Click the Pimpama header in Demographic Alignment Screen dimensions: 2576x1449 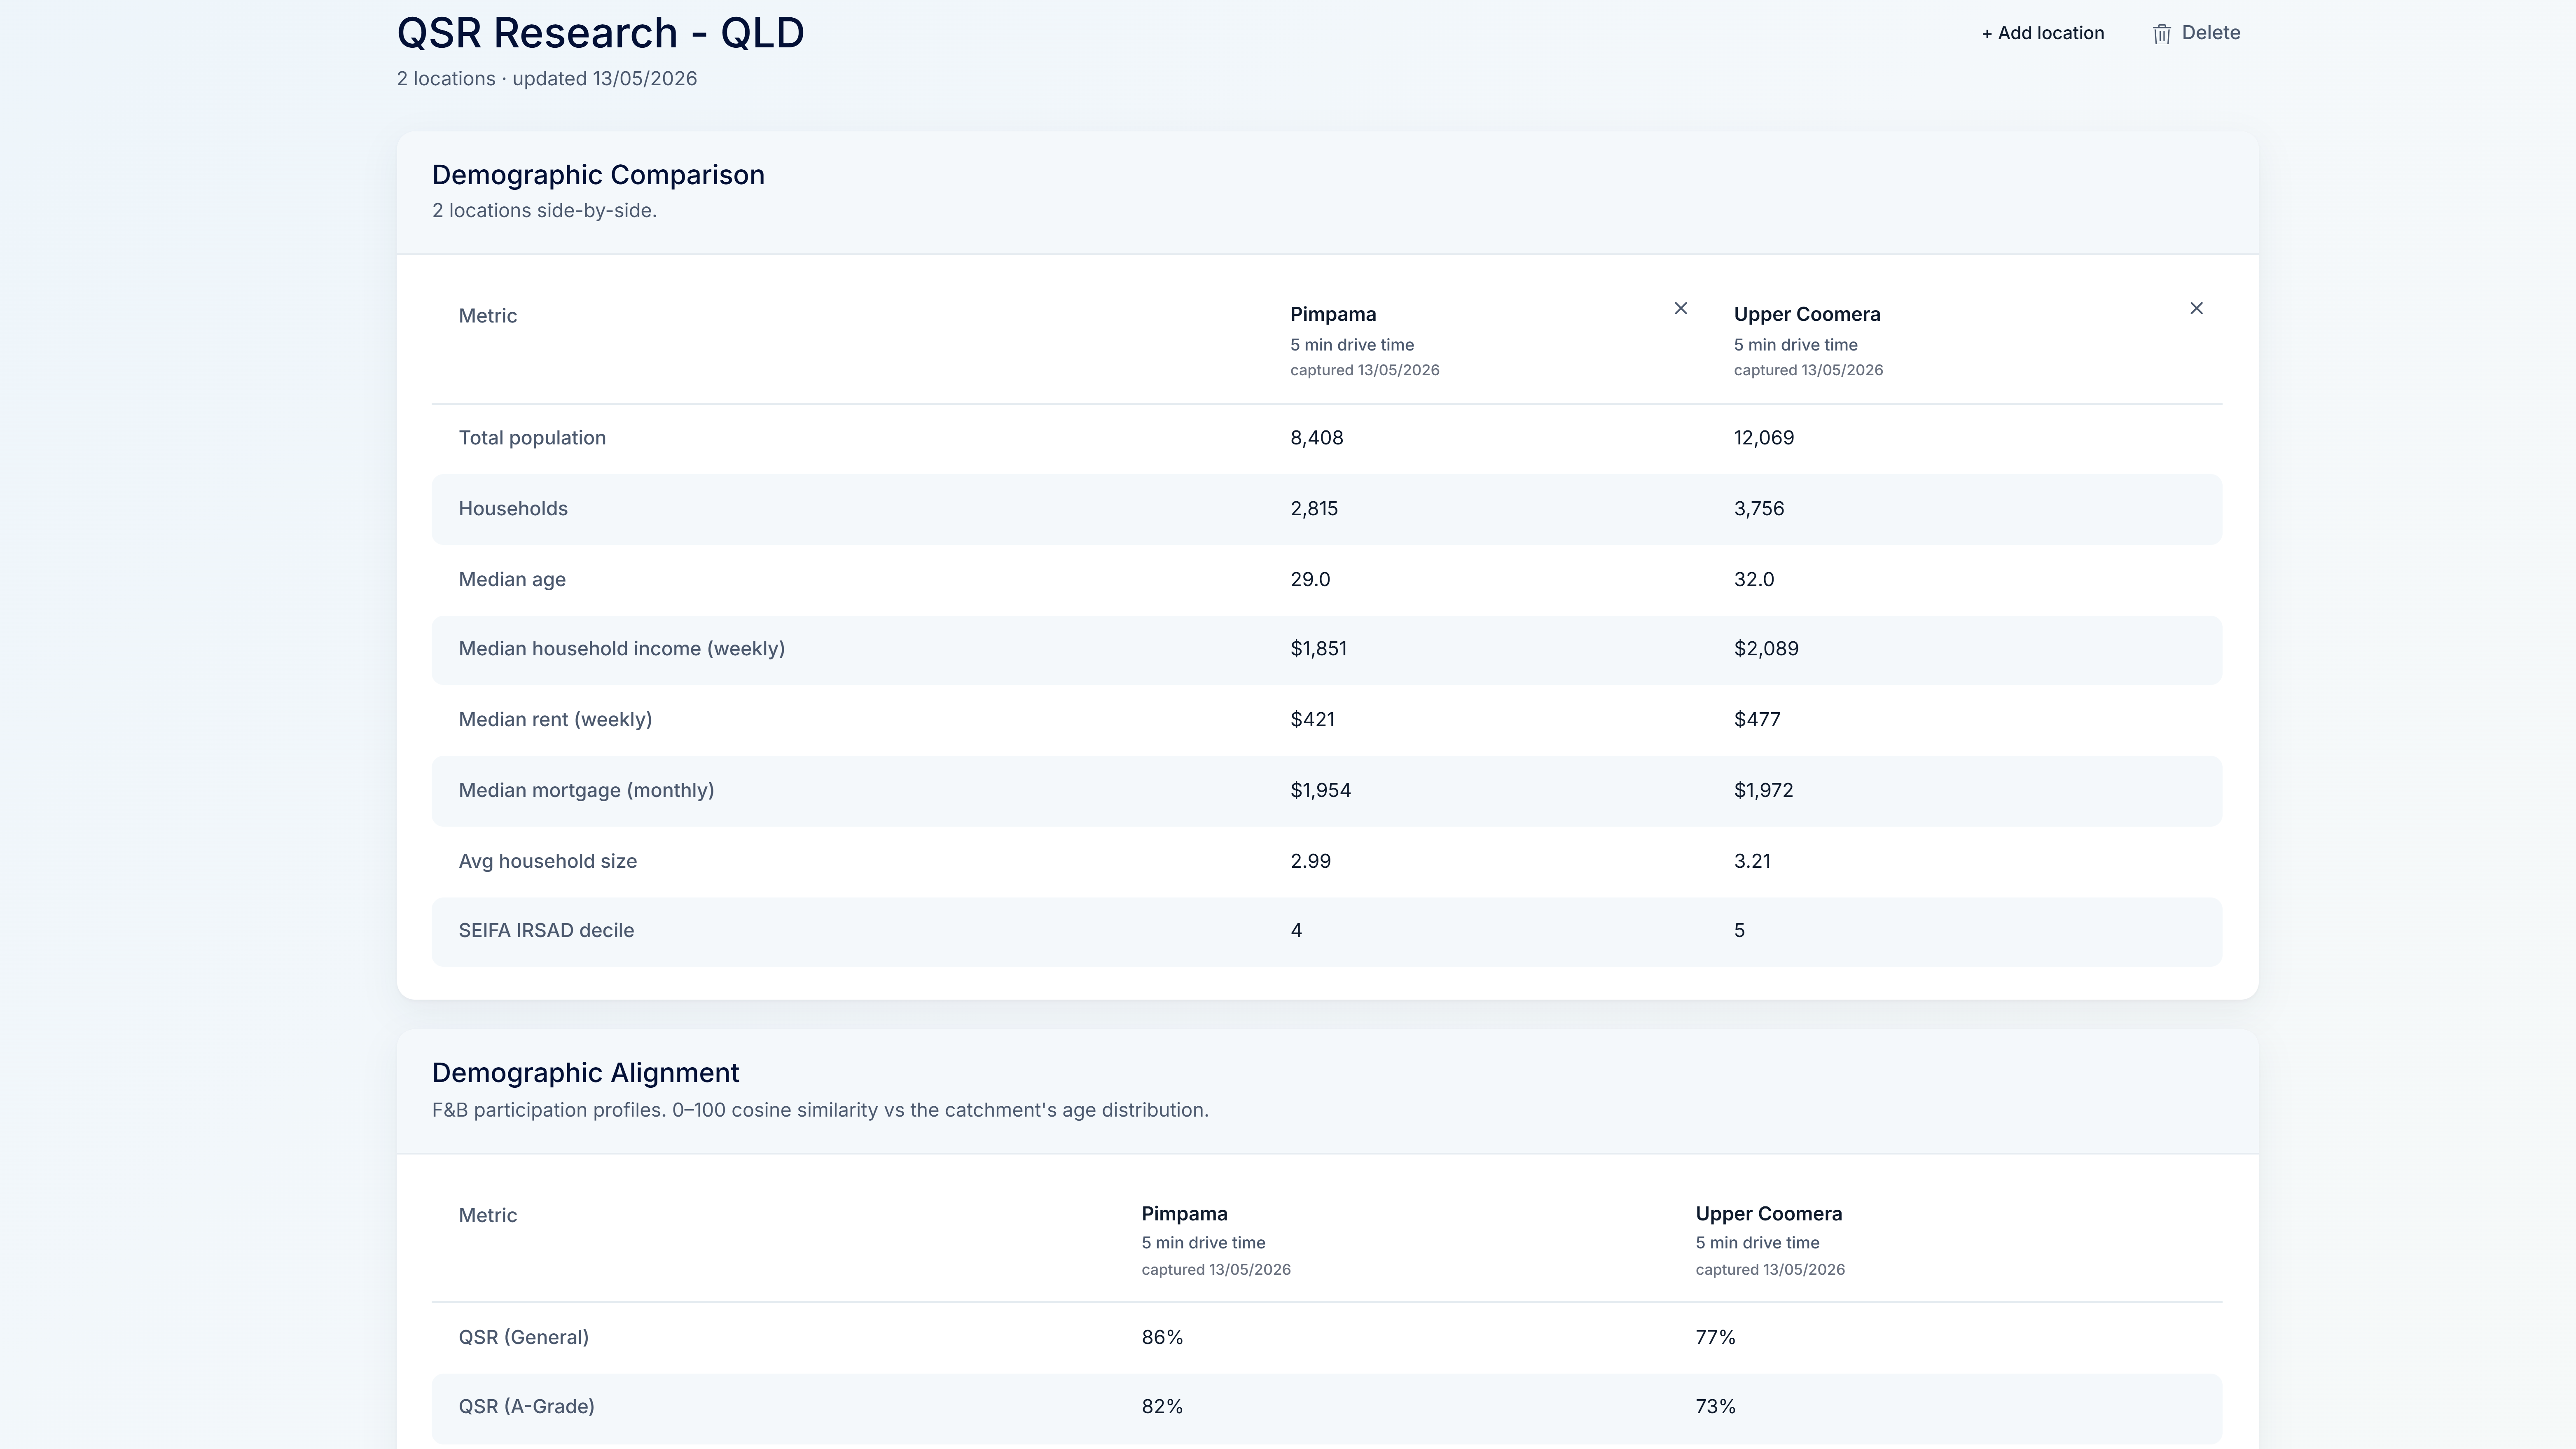tap(1184, 1214)
